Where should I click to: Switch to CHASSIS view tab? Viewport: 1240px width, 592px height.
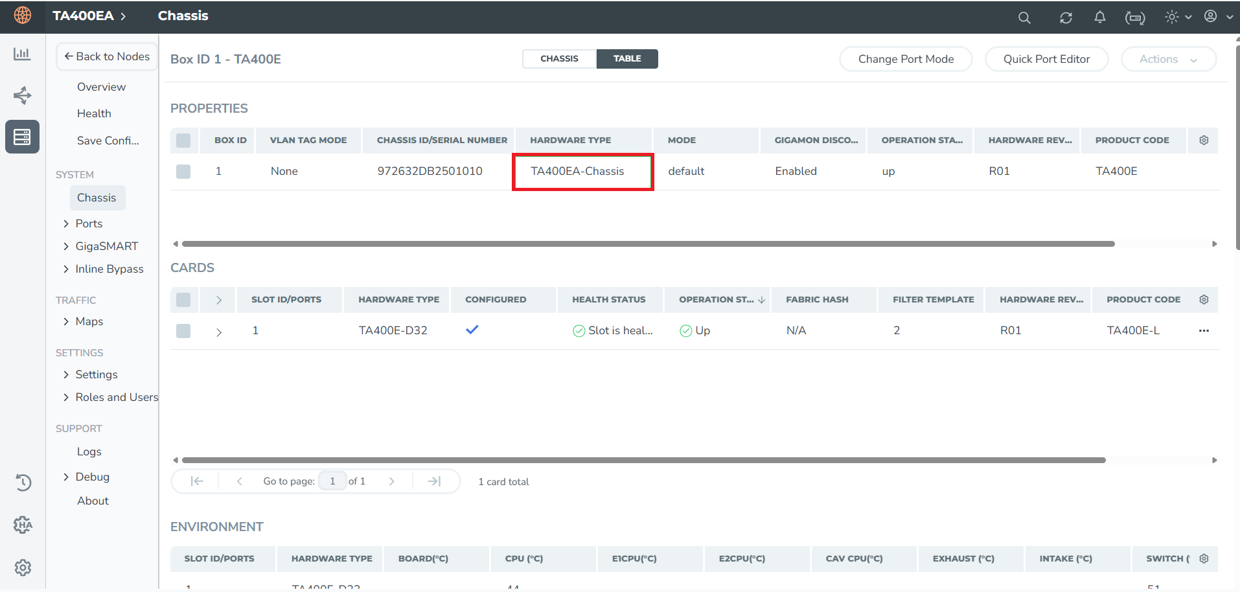[559, 58]
